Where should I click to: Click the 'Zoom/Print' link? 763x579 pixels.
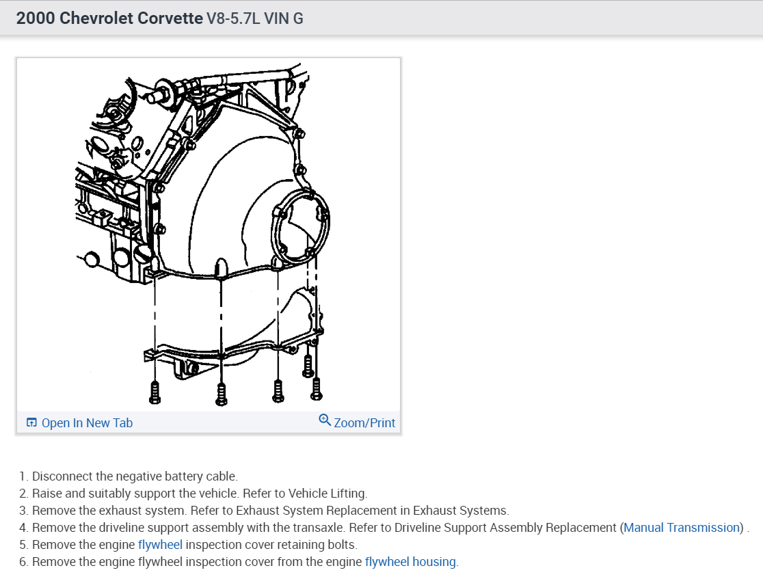point(364,423)
